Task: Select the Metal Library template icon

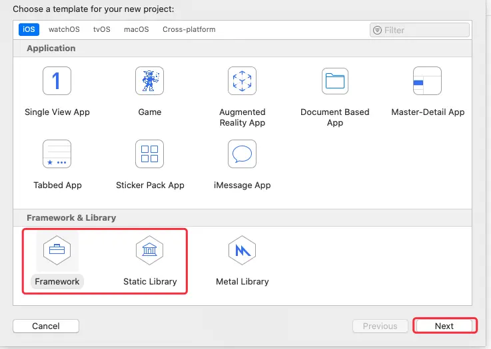Action: click(242, 251)
